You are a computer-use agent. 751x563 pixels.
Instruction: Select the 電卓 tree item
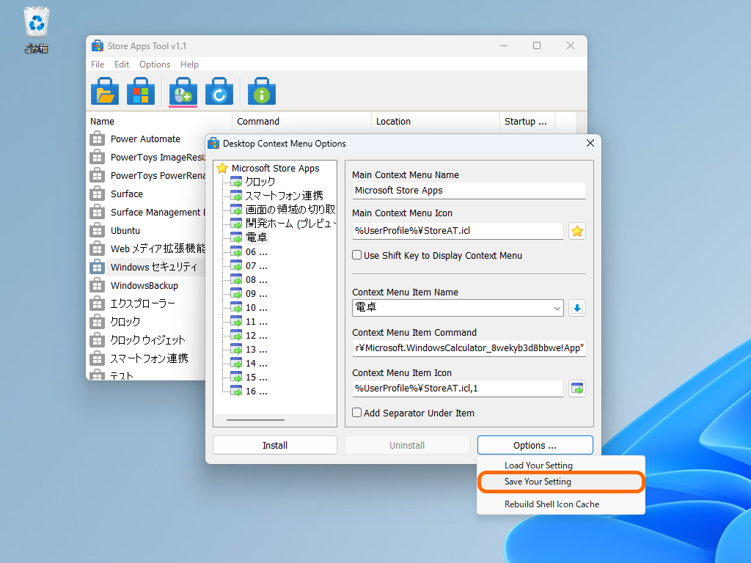pos(256,238)
